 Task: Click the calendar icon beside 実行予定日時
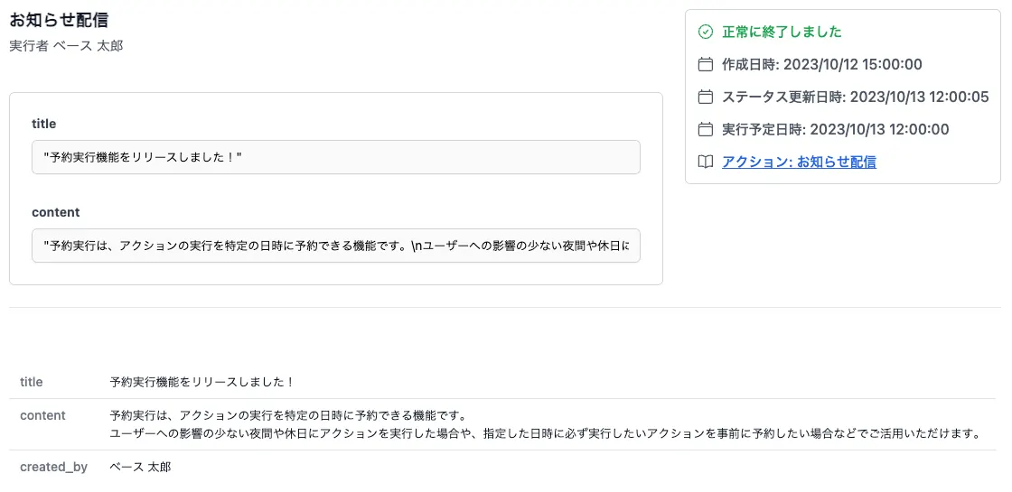(706, 130)
